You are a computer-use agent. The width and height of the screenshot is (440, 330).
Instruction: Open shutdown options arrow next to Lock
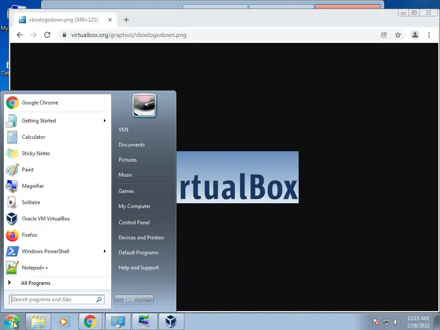pos(148,299)
